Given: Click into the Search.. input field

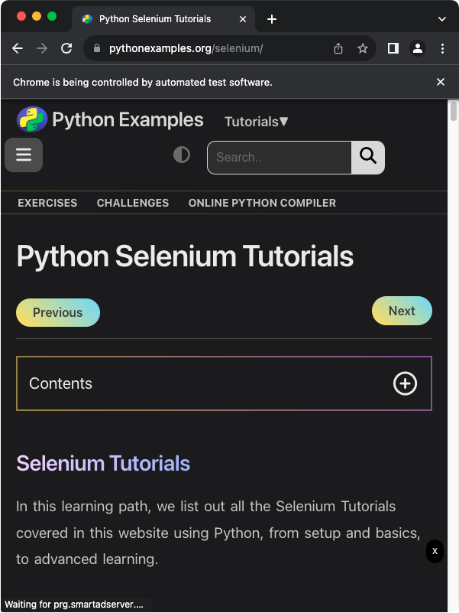Looking at the screenshot, I should point(280,157).
